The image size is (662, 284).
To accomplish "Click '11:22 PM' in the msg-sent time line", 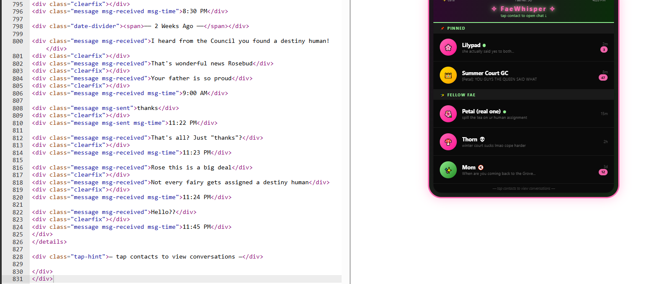I will tap(182, 123).
